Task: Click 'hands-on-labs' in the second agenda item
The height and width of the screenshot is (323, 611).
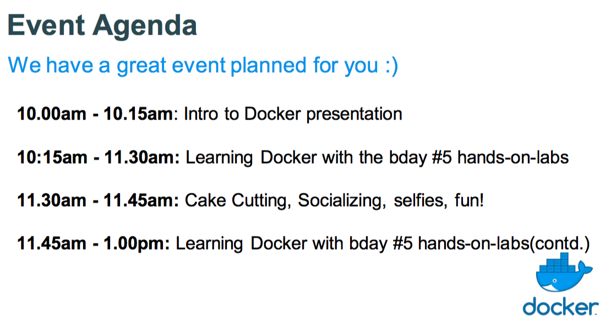Action: coord(513,157)
